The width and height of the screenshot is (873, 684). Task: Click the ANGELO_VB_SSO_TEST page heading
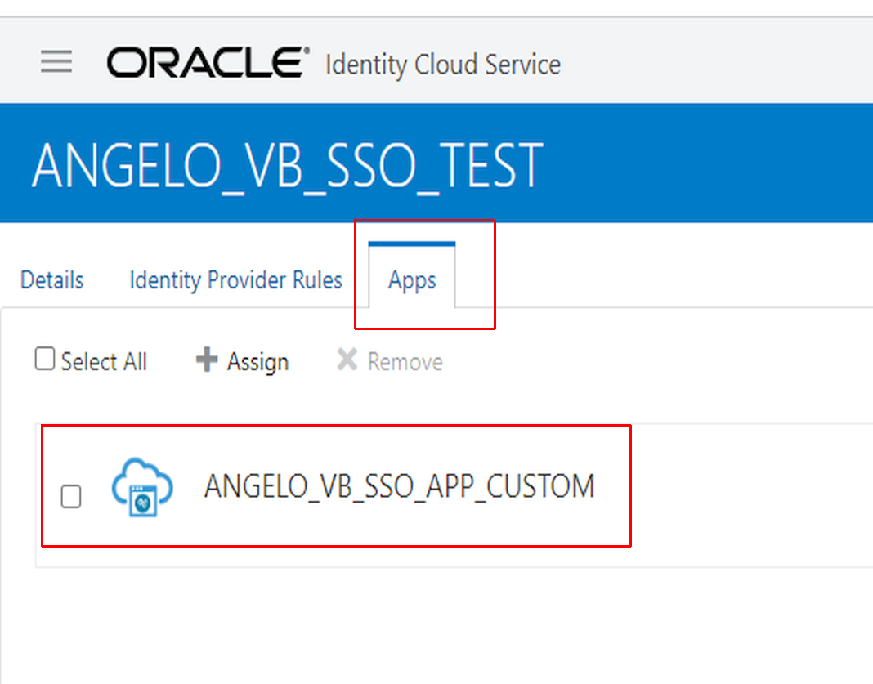click(287, 165)
